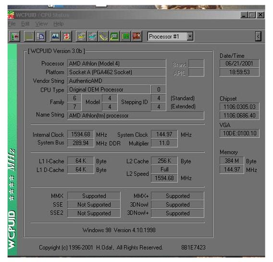The height and width of the screenshot is (262, 273).
Task: Click the code 8B1E7423 at the bottom
Action: click(193, 248)
